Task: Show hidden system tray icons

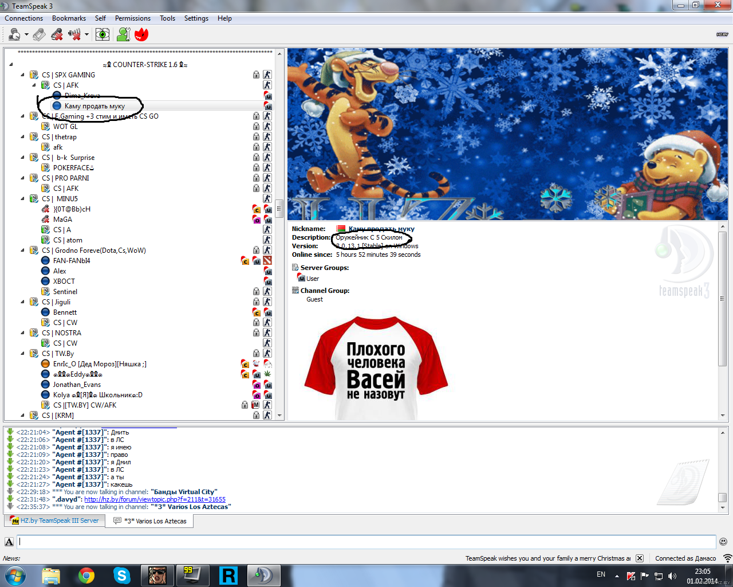Action: [x=617, y=576]
